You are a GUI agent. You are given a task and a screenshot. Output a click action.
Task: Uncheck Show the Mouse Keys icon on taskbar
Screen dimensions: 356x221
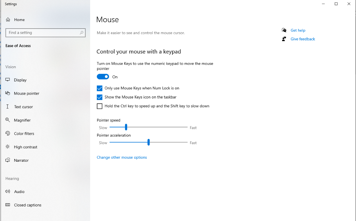pos(100,97)
